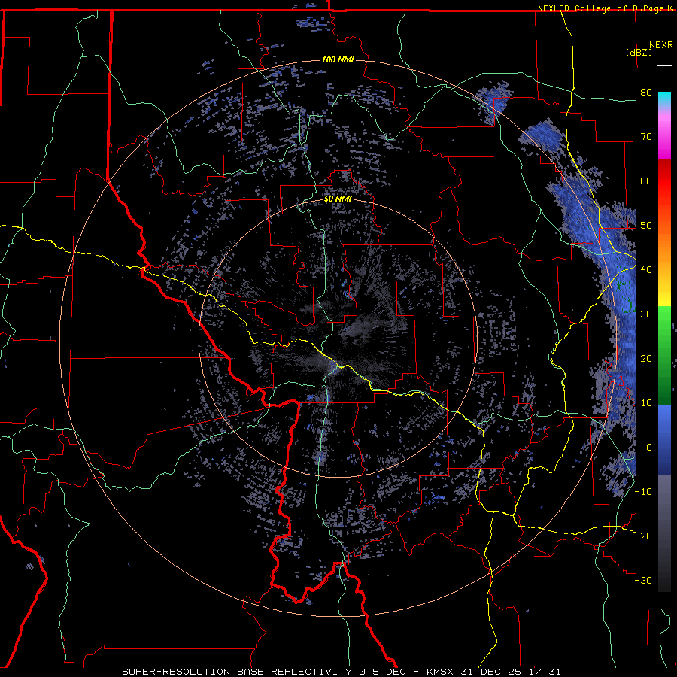The height and width of the screenshot is (677, 677).
Task: Click the 20 value on the dBZ scale
Action: point(646,359)
